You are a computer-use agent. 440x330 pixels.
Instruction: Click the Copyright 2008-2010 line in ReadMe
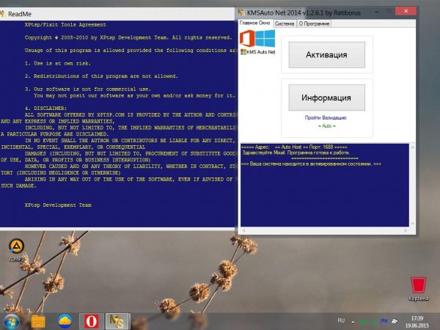point(128,37)
